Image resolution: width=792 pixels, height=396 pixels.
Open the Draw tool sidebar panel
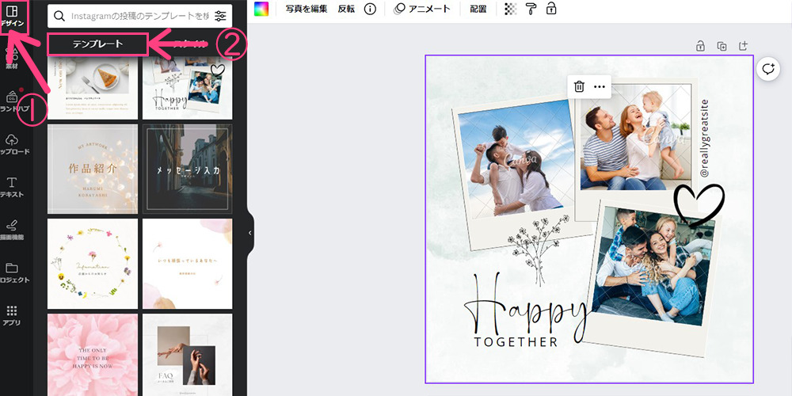[12, 230]
